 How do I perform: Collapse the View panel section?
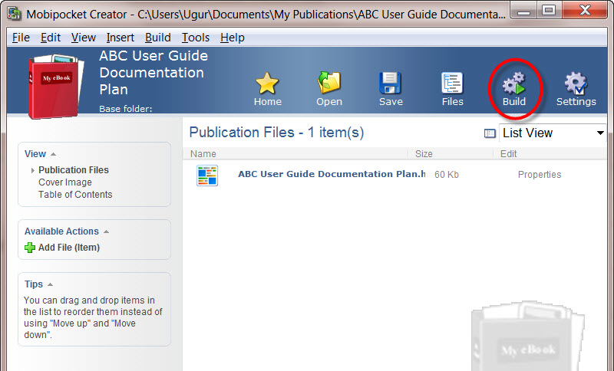pos(53,154)
